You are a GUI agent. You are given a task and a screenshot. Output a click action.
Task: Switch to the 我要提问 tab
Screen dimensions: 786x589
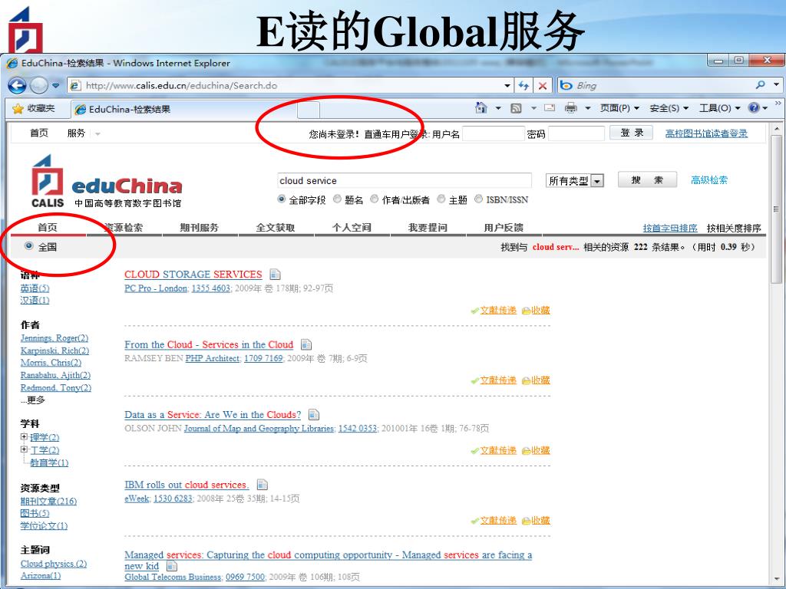point(428,227)
